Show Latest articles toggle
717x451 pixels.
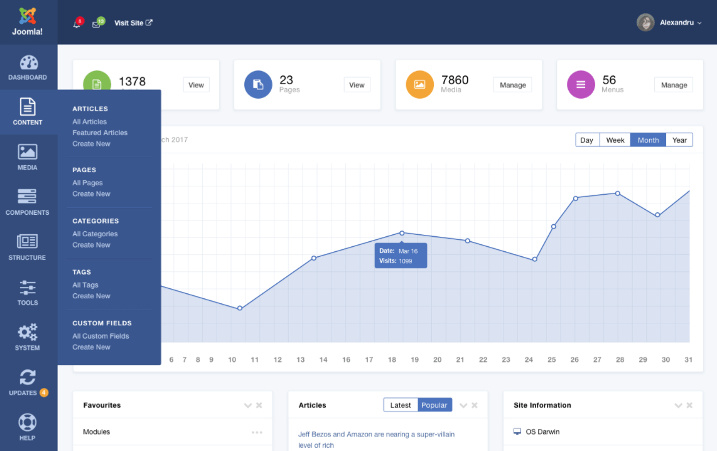(x=401, y=405)
